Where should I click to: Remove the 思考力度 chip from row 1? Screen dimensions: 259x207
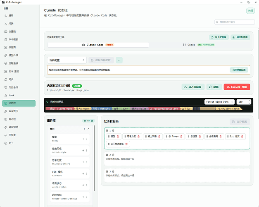click(x=138, y=137)
